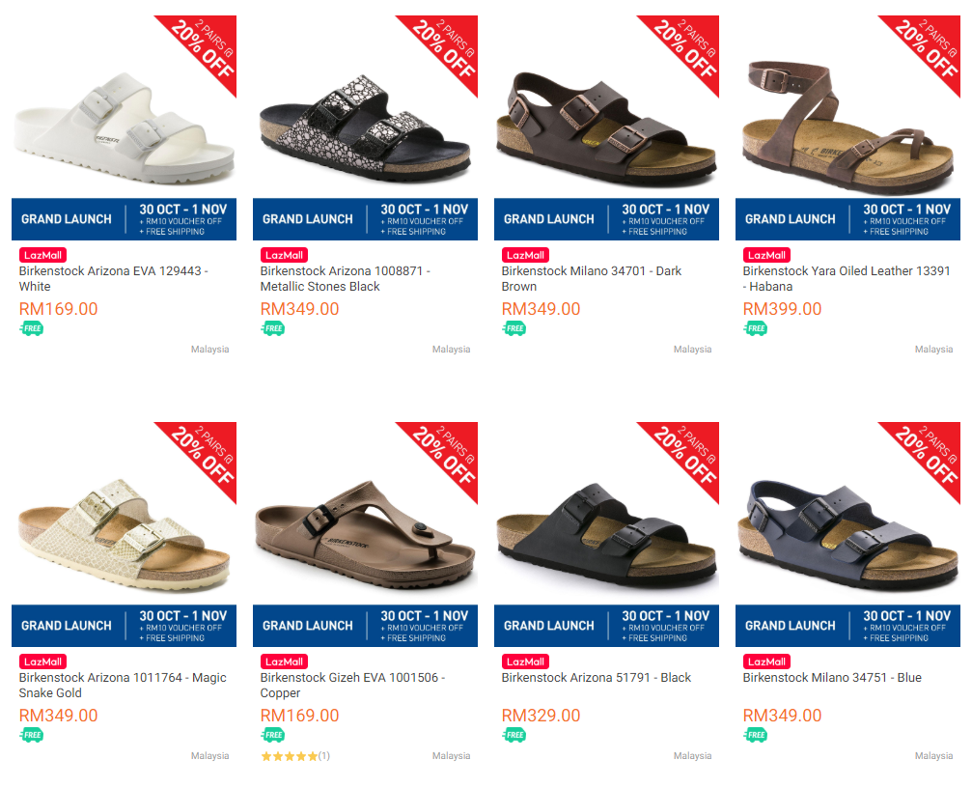
Task: Select the dark brown Milano sandal image
Action: (606, 127)
